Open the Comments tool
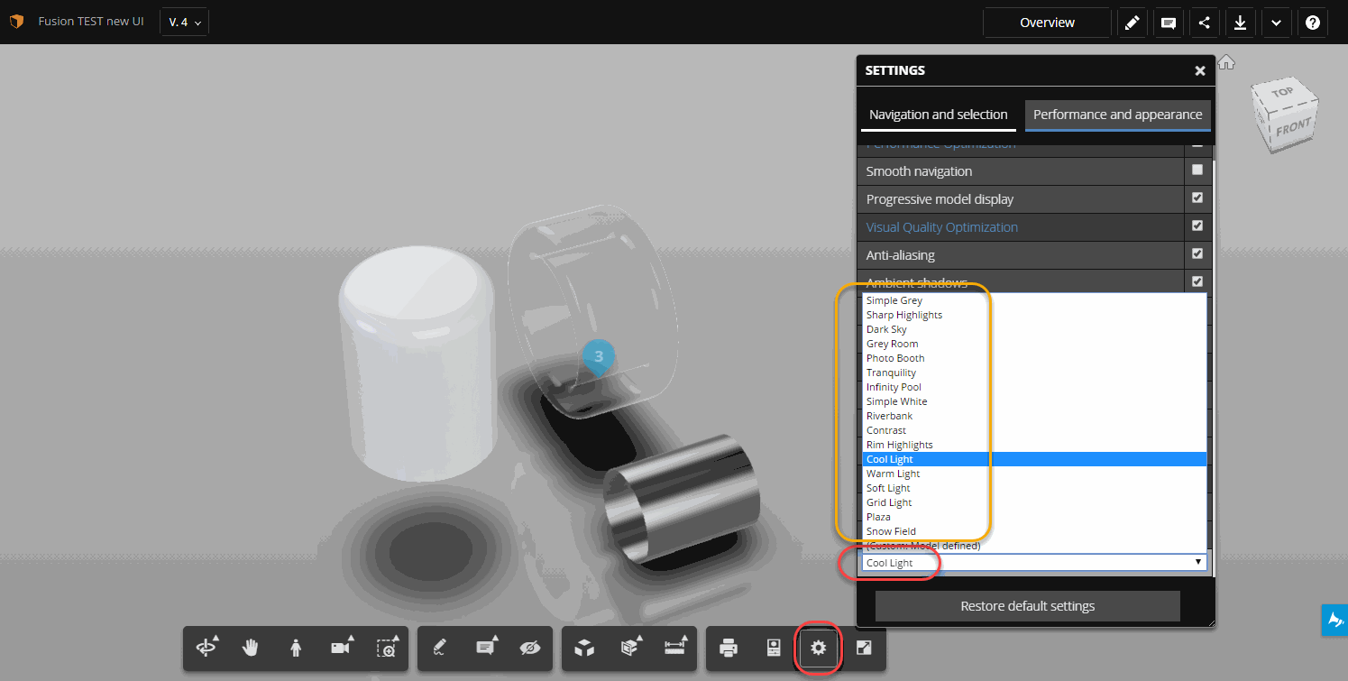1348x681 pixels. (485, 648)
